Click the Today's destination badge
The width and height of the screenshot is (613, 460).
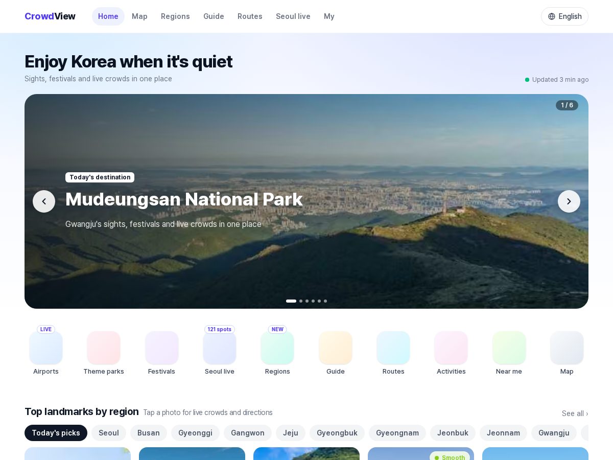point(100,177)
